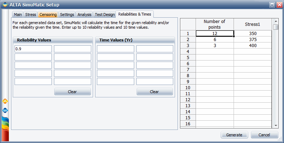Viewport: 284px width, 143px height.
Task: Click the Time Values (Yr) panel header
Action: click(135, 40)
